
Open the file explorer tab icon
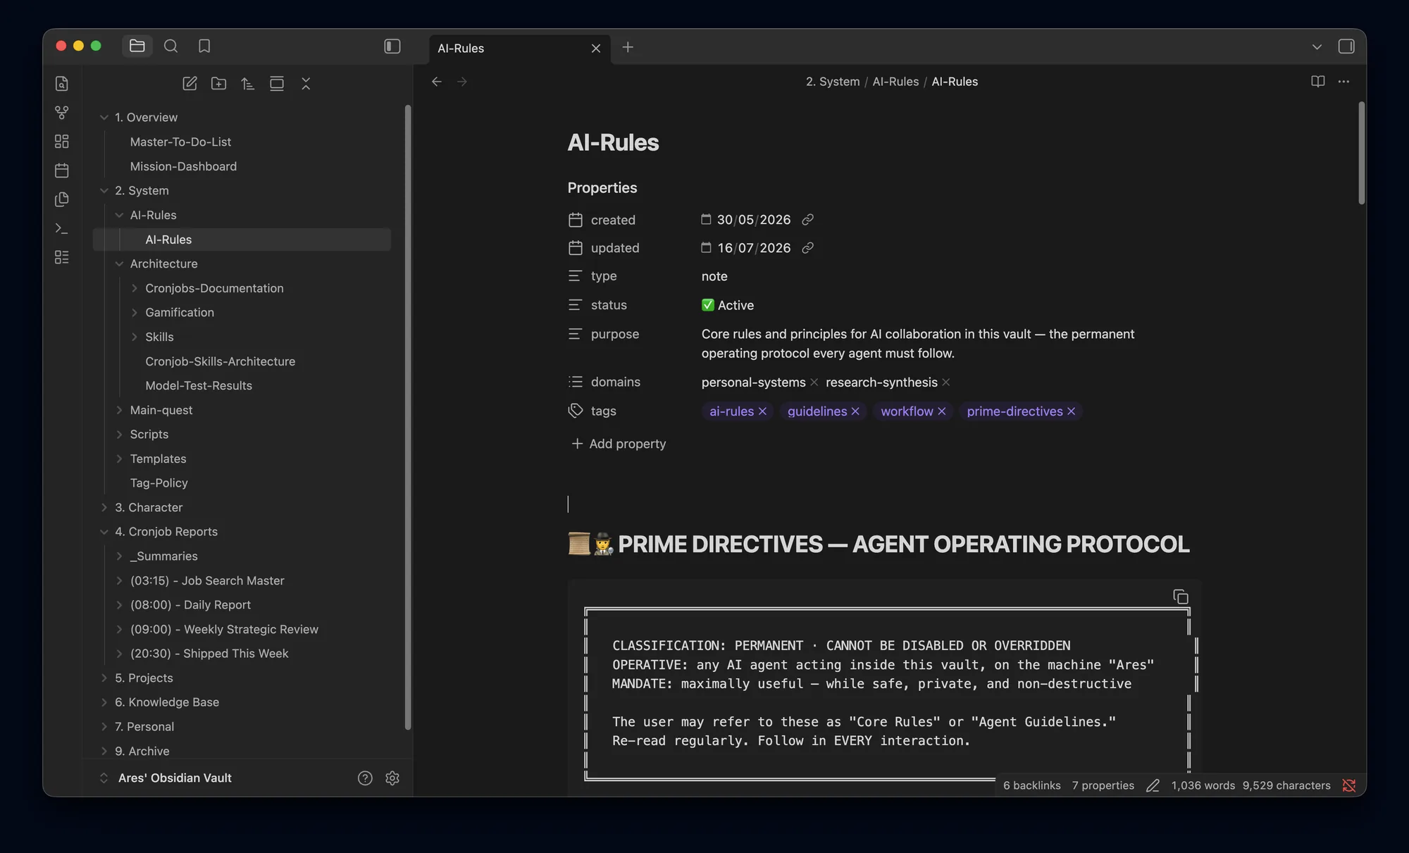click(x=137, y=46)
